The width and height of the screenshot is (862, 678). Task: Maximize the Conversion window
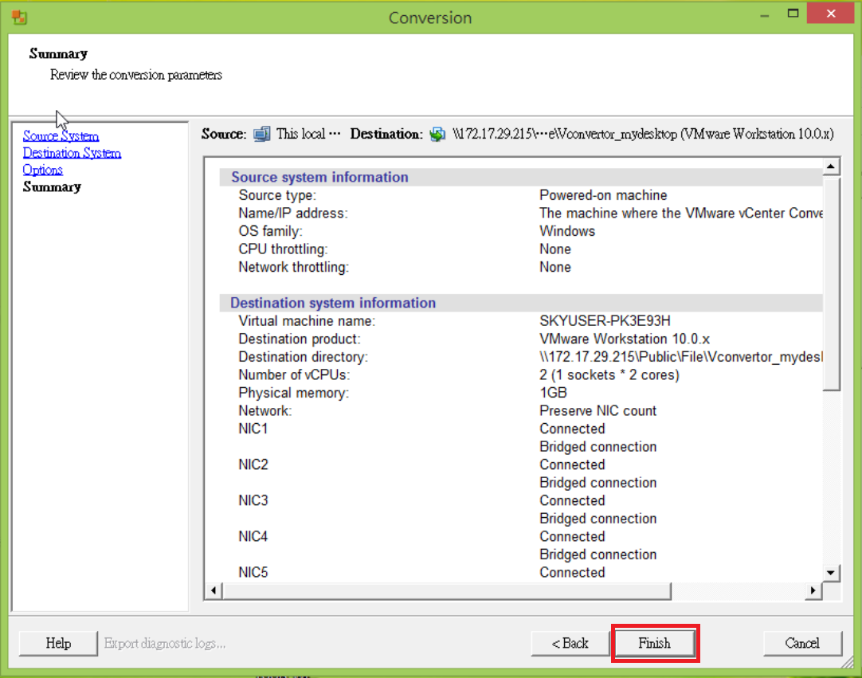click(x=793, y=14)
